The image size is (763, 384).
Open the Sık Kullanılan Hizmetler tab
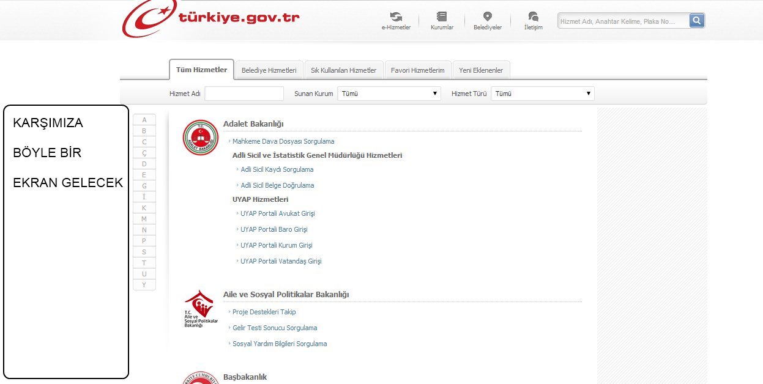(343, 70)
